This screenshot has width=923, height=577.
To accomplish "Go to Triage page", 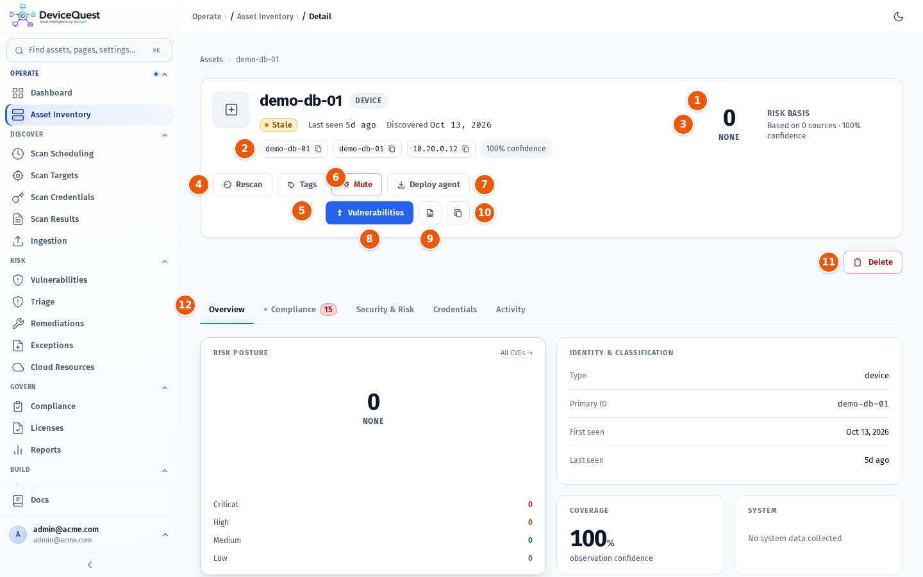I will 89,302.
